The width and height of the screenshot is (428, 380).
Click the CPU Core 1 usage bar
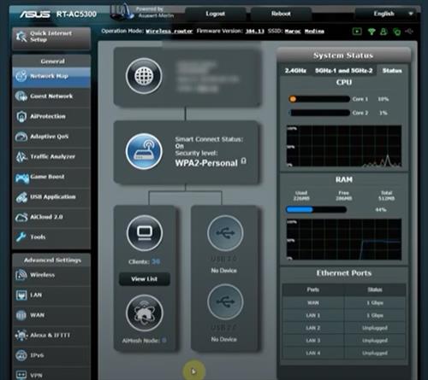(319, 99)
